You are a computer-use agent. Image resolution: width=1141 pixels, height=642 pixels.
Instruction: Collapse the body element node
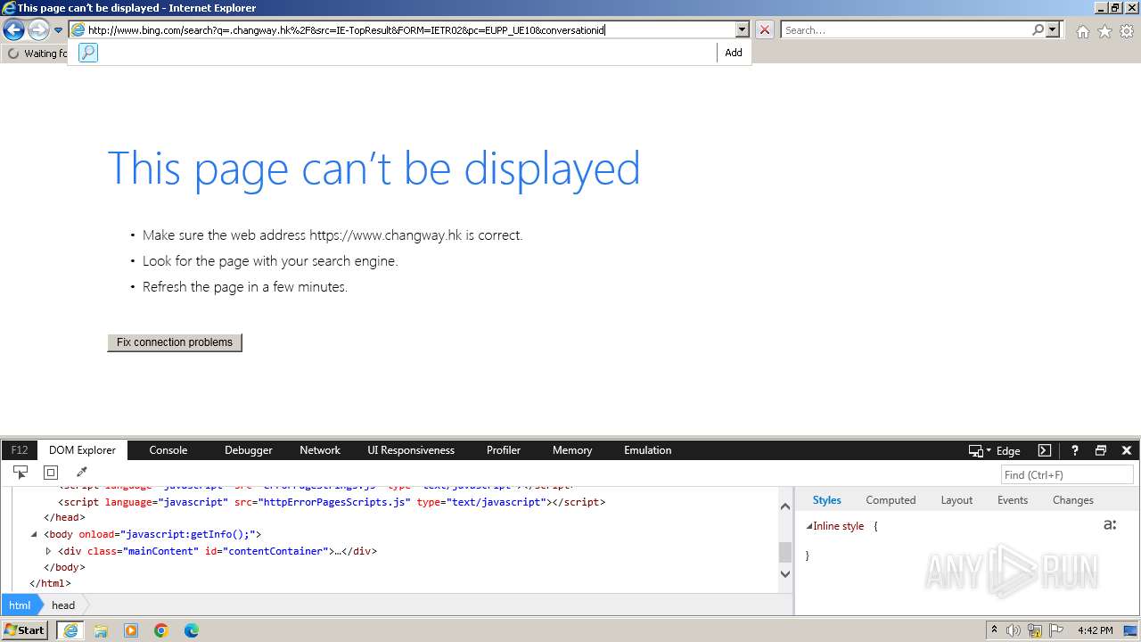coord(34,534)
